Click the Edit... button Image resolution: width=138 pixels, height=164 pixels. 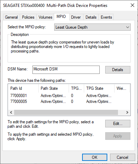pos(118,124)
